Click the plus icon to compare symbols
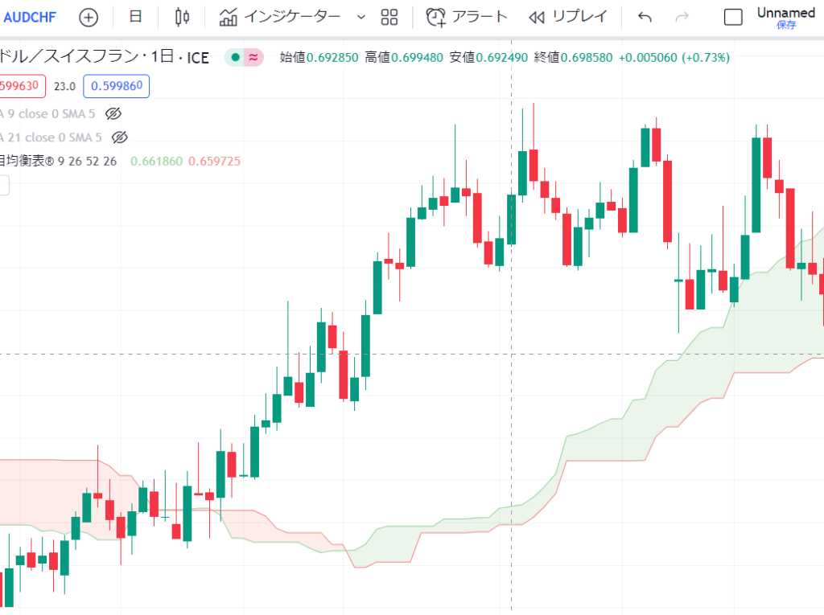 coord(89,18)
